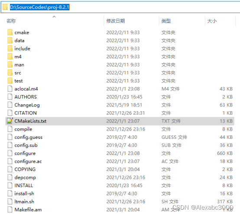
Task: Select the m4 folder name
Action: 18,56
